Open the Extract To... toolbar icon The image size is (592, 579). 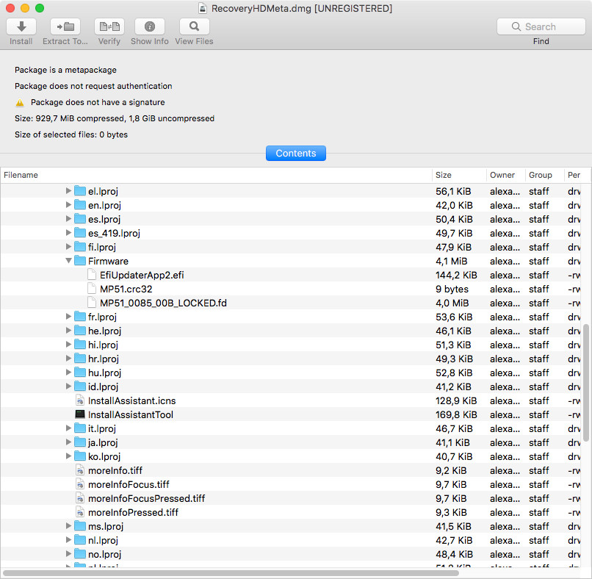(65, 26)
